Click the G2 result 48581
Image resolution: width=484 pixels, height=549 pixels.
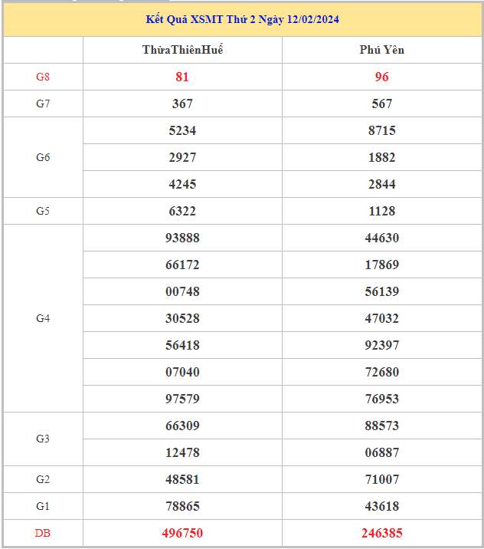tap(182, 479)
